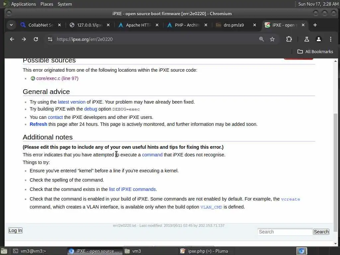Image resolution: width=340 pixels, height=255 pixels.
Task: Open the profile avatar menu
Action: pos(319,39)
